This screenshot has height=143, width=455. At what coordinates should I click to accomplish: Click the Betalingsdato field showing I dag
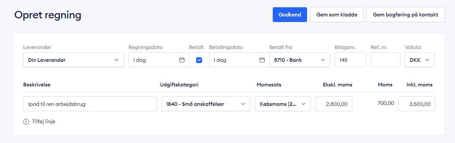click(239, 60)
